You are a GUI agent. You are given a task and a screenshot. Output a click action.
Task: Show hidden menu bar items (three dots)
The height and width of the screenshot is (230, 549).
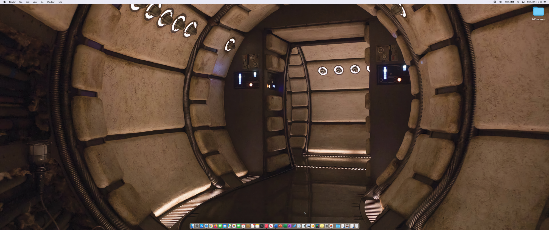pos(489,2)
